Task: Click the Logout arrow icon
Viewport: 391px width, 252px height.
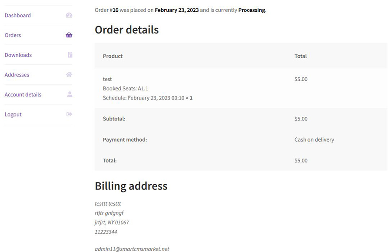Action: (x=69, y=114)
